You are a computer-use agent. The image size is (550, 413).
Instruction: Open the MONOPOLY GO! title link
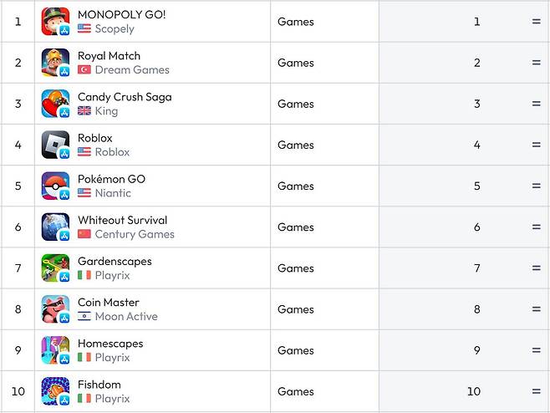point(121,15)
